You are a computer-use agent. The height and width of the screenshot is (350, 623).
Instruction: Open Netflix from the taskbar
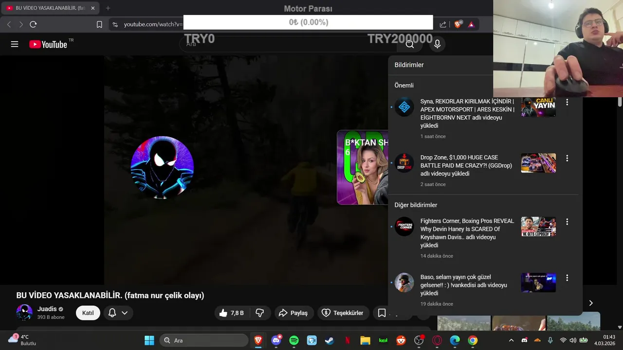[348, 340]
